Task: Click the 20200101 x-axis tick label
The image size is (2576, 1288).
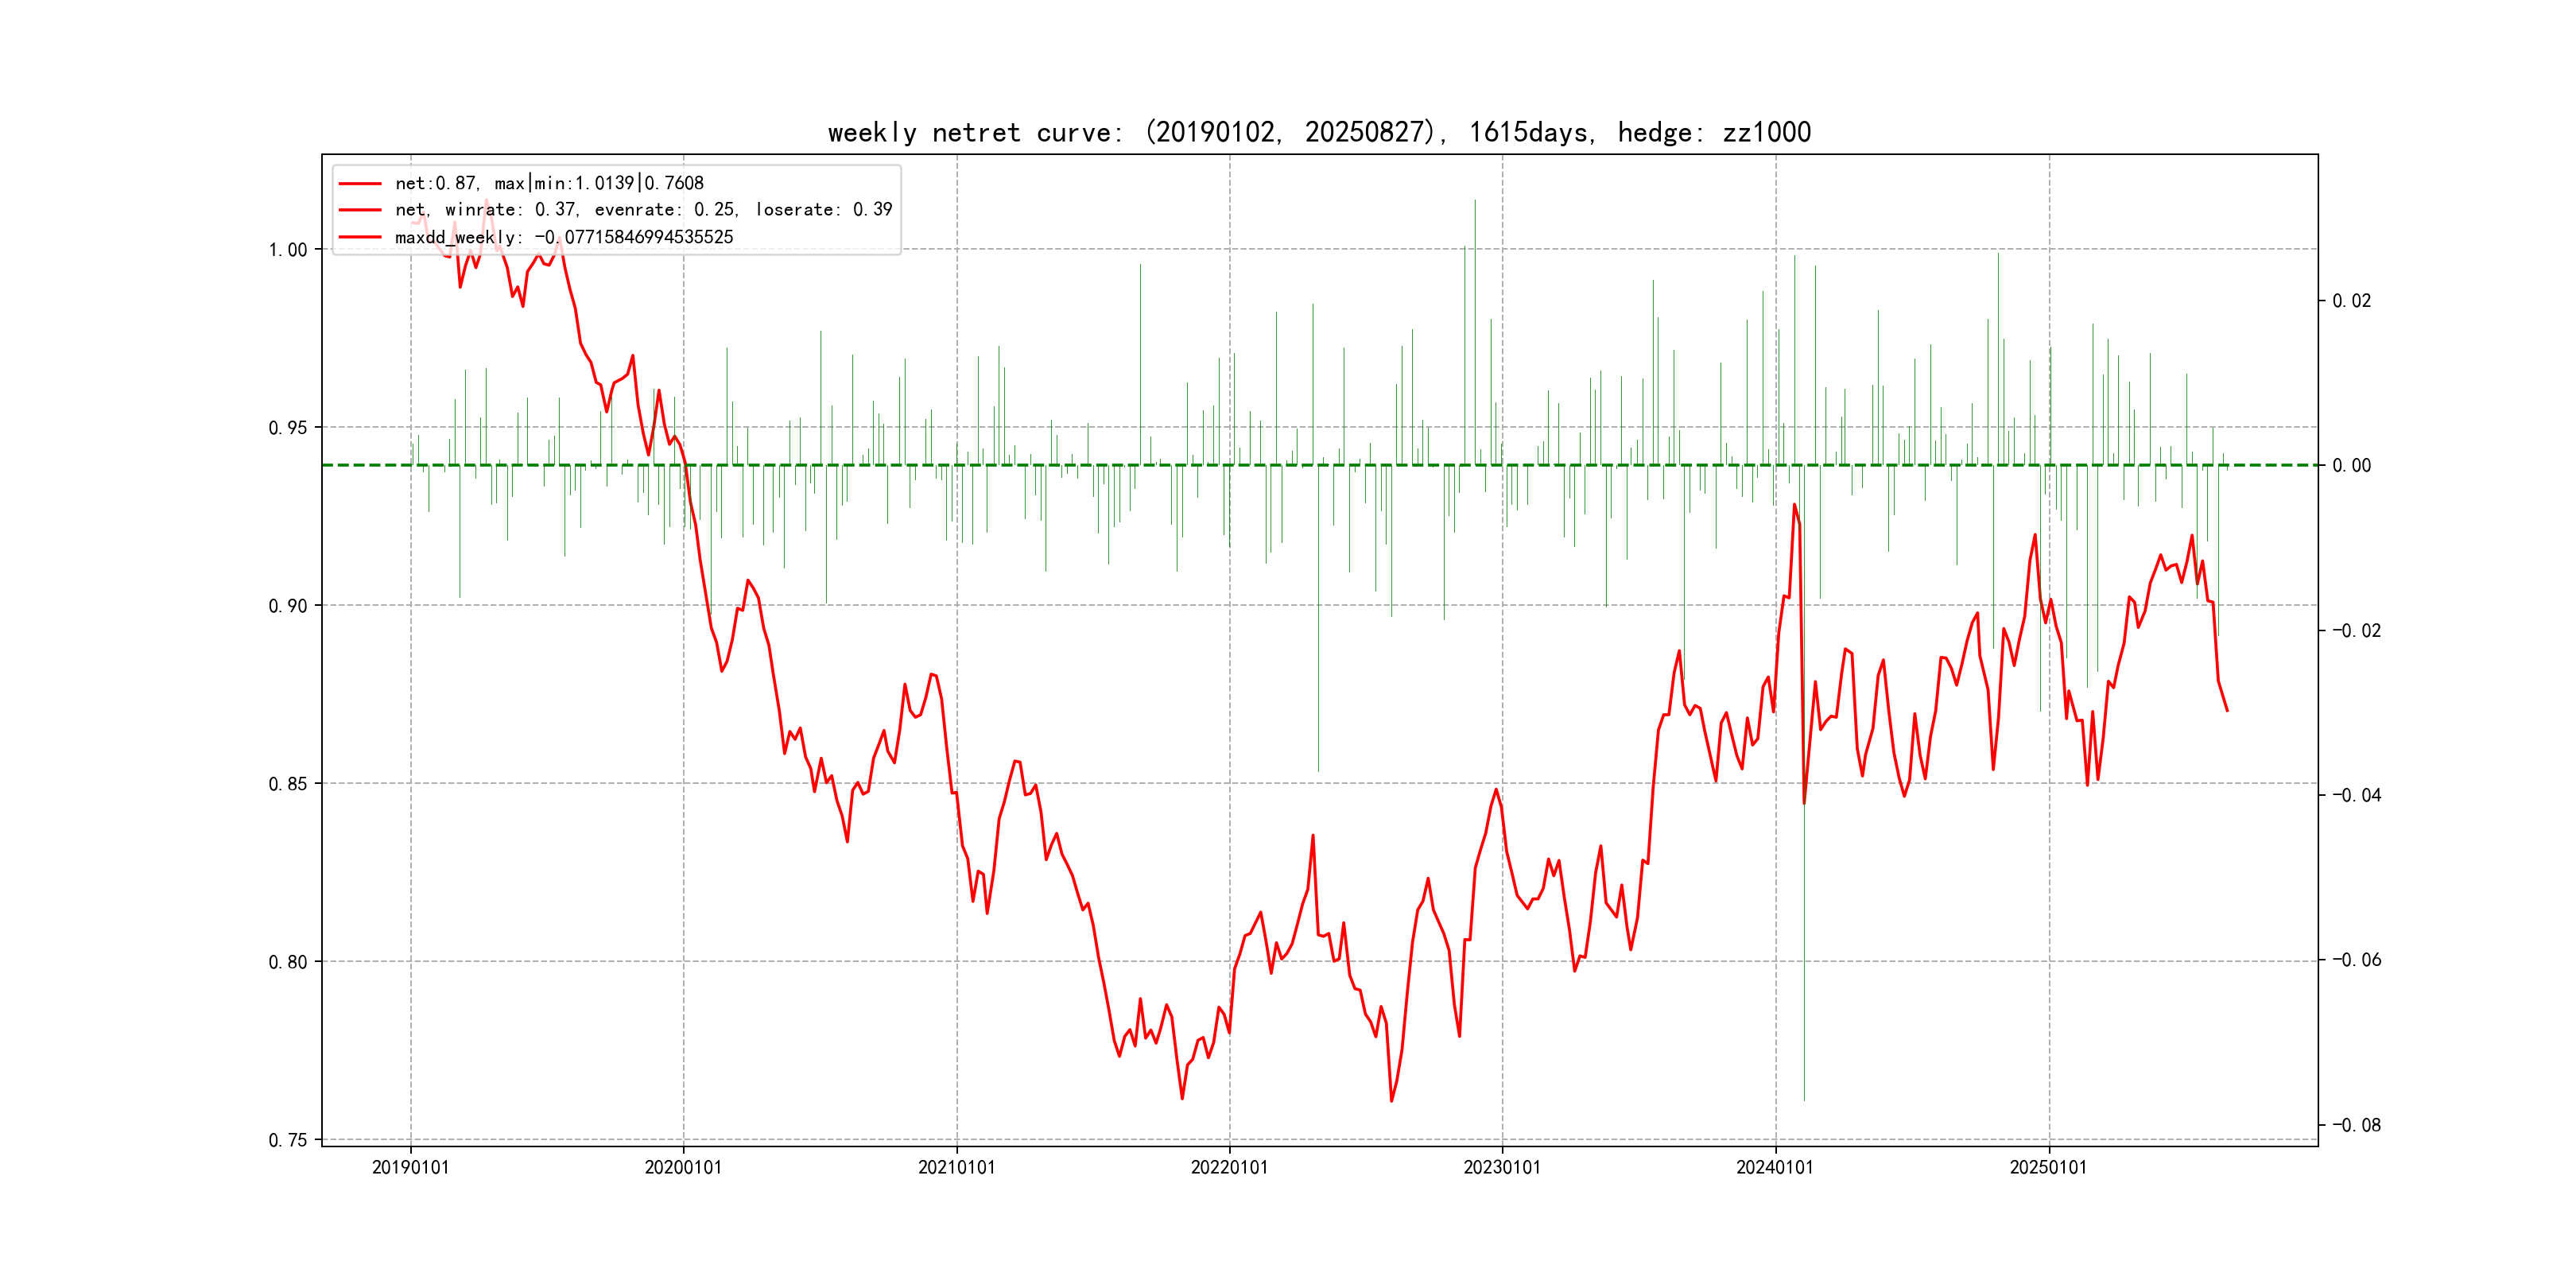Action: (683, 1167)
